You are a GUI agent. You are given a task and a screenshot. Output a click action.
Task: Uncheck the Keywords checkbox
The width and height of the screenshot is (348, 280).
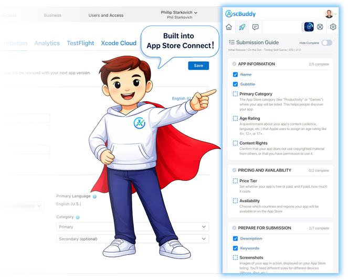[235, 249]
